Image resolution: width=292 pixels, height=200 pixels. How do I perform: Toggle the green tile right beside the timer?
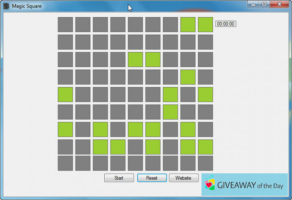click(205, 25)
